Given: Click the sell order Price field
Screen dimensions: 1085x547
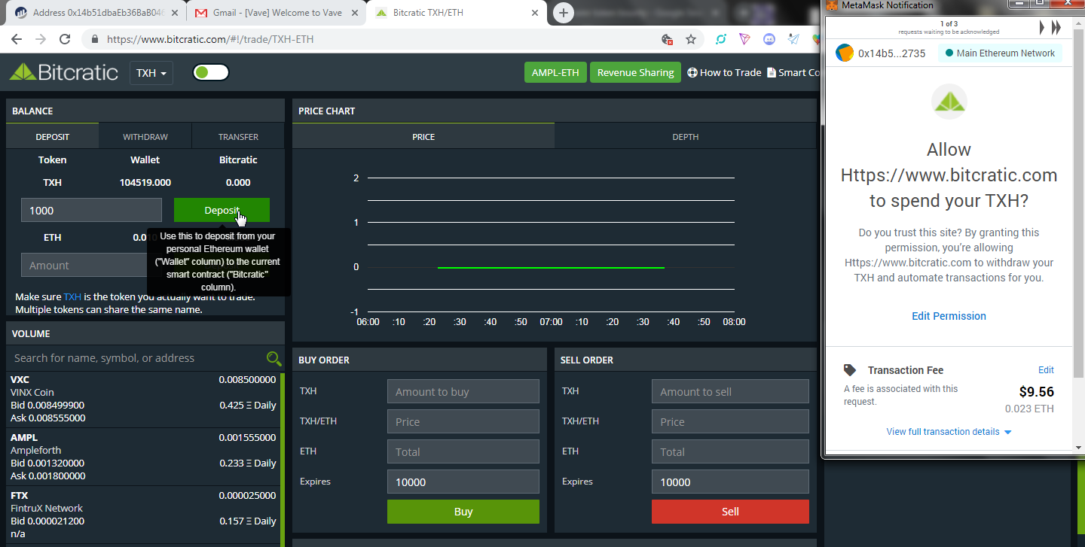Looking at the screenshot, I should [730, 421].
